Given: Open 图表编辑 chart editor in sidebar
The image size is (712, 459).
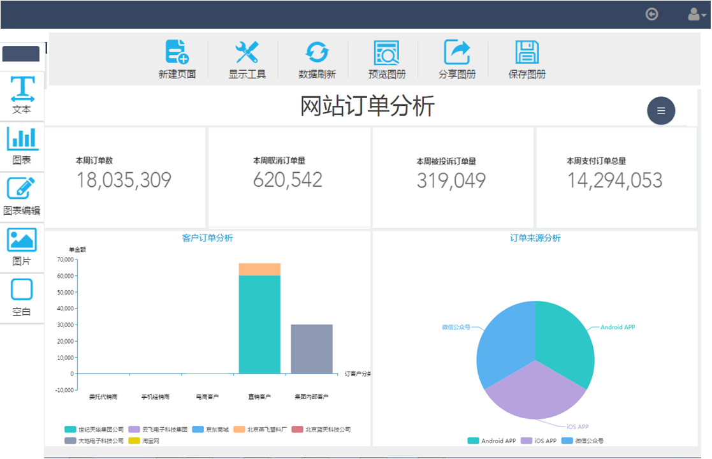Looking at the screenshot, I should click(22, 196).
